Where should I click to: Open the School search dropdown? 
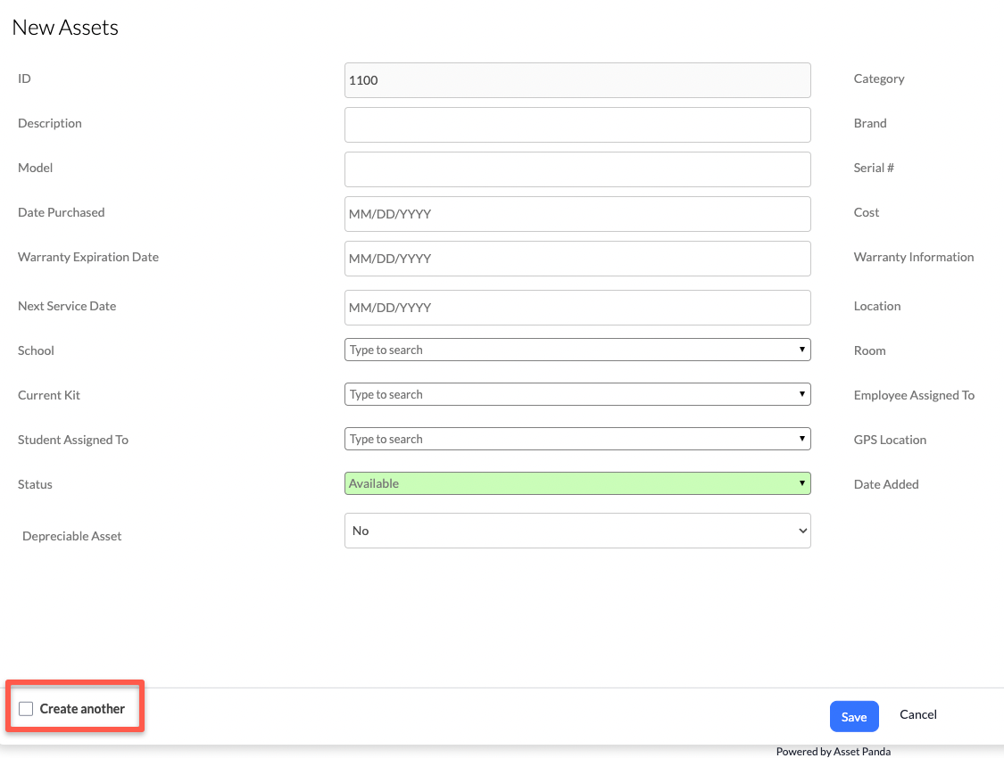click(577, 350)
